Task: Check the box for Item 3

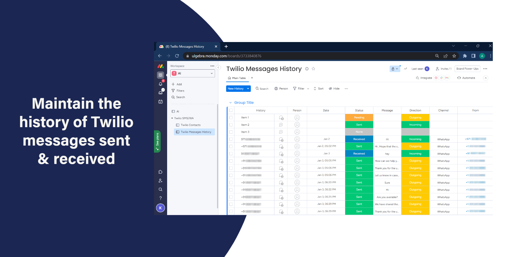Action: 231,132
